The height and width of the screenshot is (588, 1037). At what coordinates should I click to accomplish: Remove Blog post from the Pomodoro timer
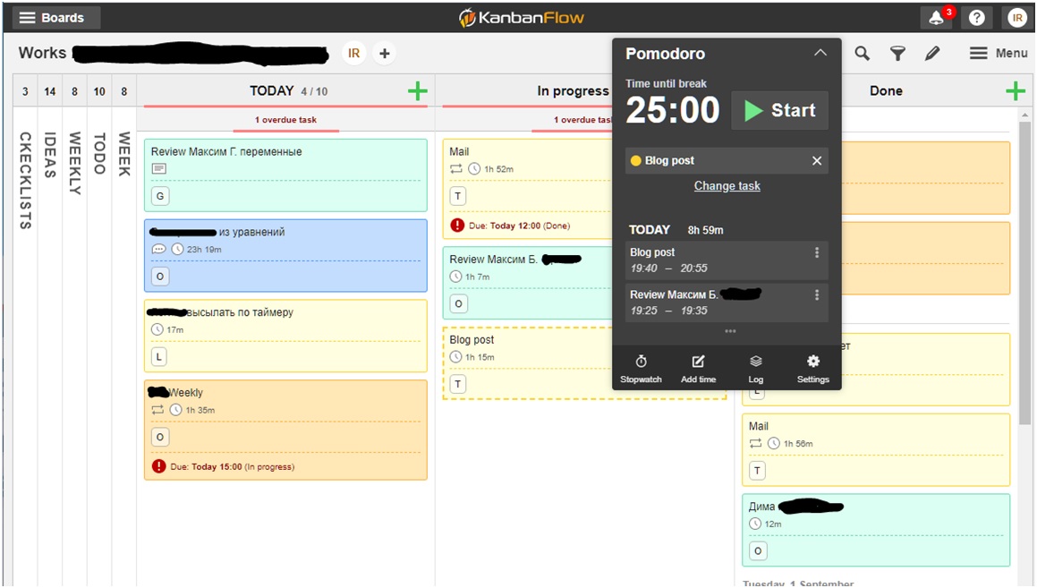coord(817,161)
